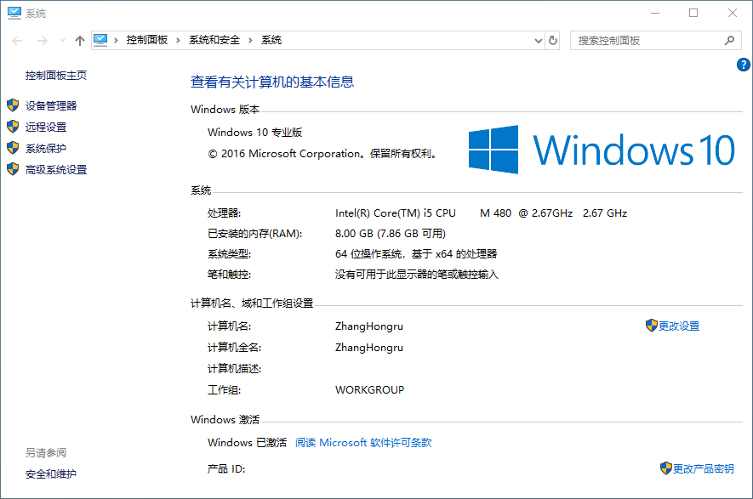The width and height of the screenshot is (753, 499).
Task: Open 高级系统设置 from the sidebar
Action: pos(56,169)
